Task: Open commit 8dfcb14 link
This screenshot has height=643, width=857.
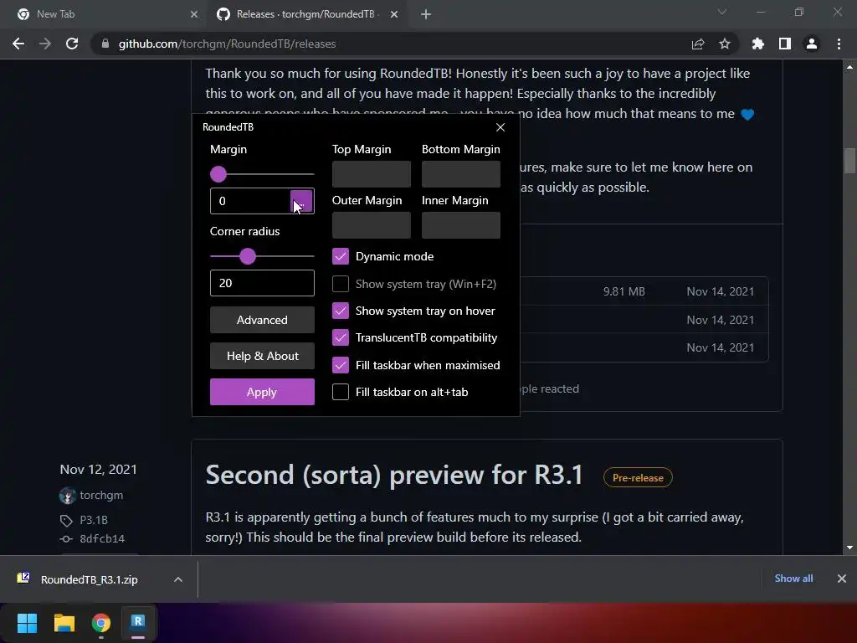Action: pyautogui.click(x=102, y=538)
